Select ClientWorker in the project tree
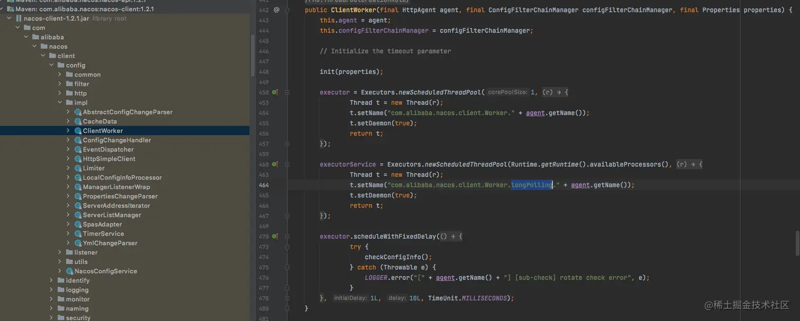 coord(103,130)
